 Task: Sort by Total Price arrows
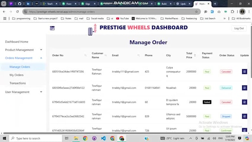pos(195,55)
